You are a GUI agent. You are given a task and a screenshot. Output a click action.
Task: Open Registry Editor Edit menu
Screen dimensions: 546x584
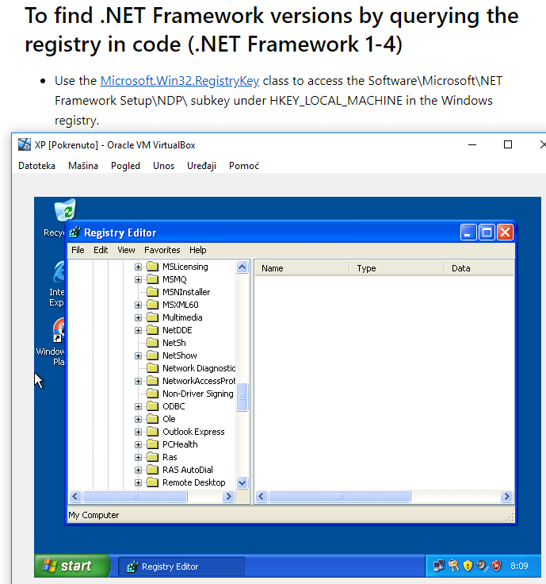101,250
